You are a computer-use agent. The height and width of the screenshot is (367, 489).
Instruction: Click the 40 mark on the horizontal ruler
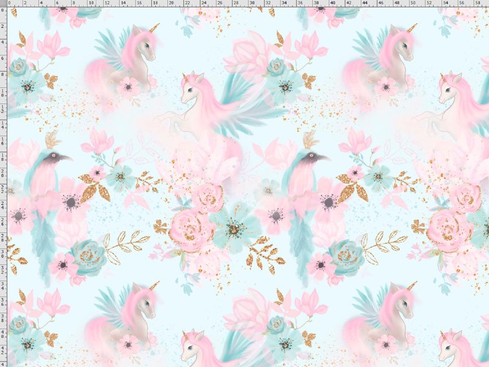click(x=333, y=3)
